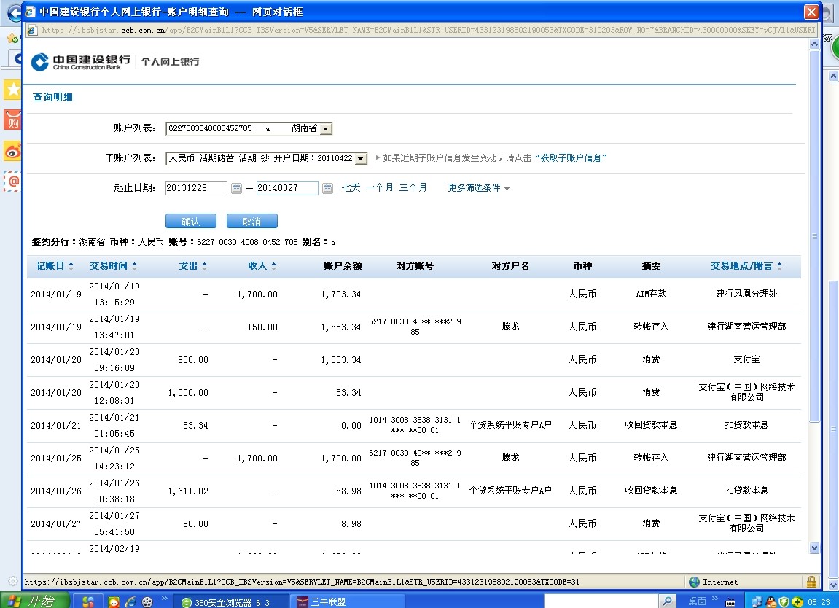Click the star favorites sidebar icon

coord(12,89)
